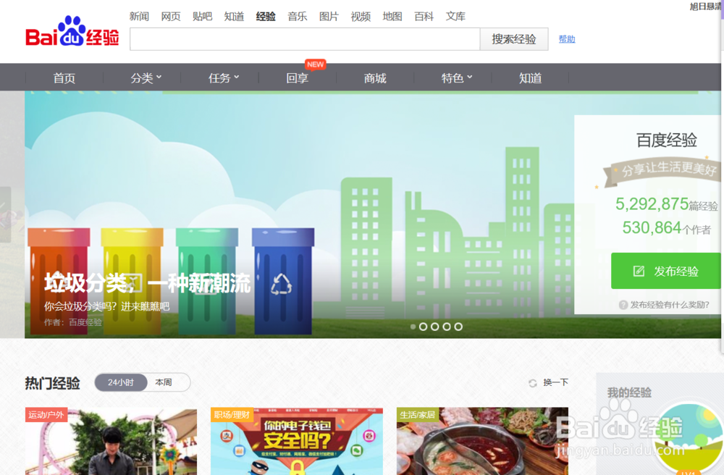The width and height of the screenshot is (724, 475).
Task: Switch hot experiences to 24小时
Action: click(121, 382)
